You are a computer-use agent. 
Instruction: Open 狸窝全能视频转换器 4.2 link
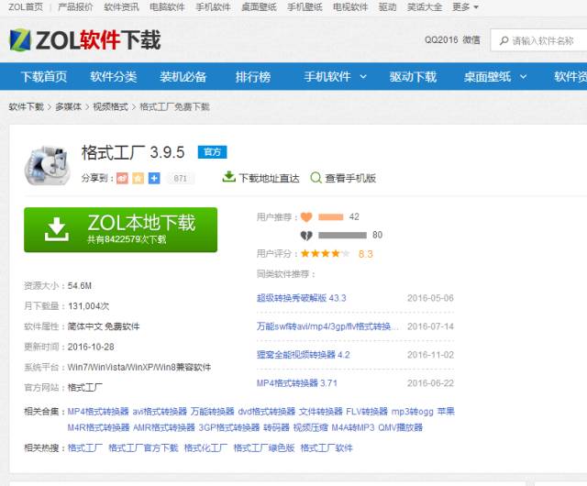tap(304, 355)
